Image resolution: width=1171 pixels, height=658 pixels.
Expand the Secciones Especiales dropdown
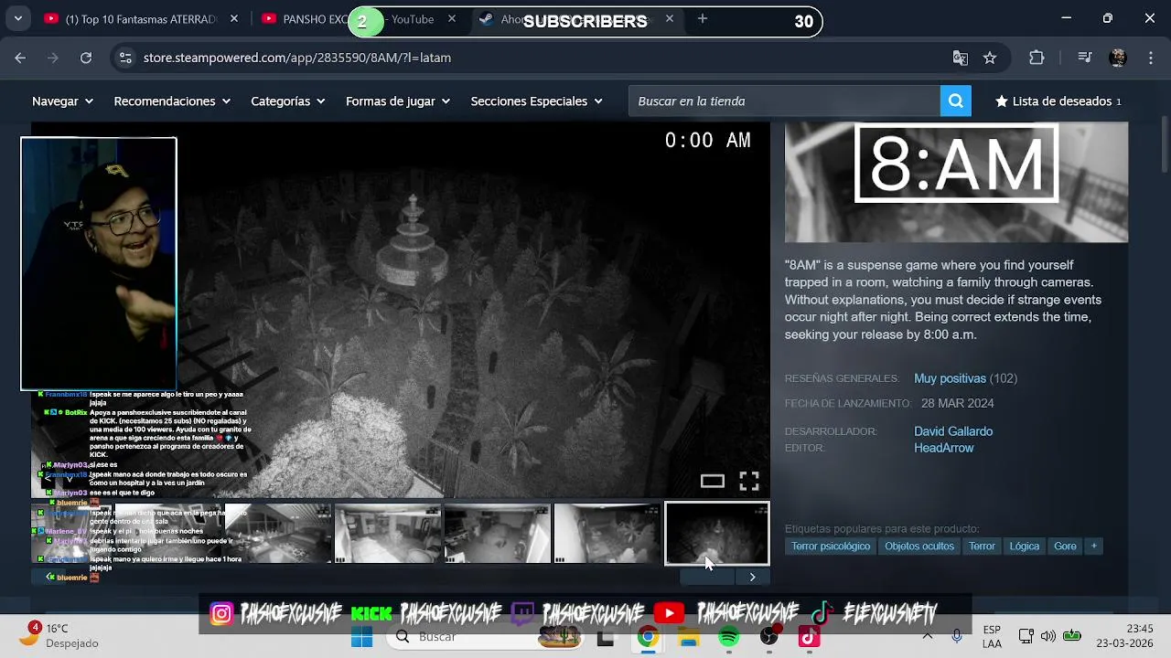pyautogui.click(x=537, y=101)
